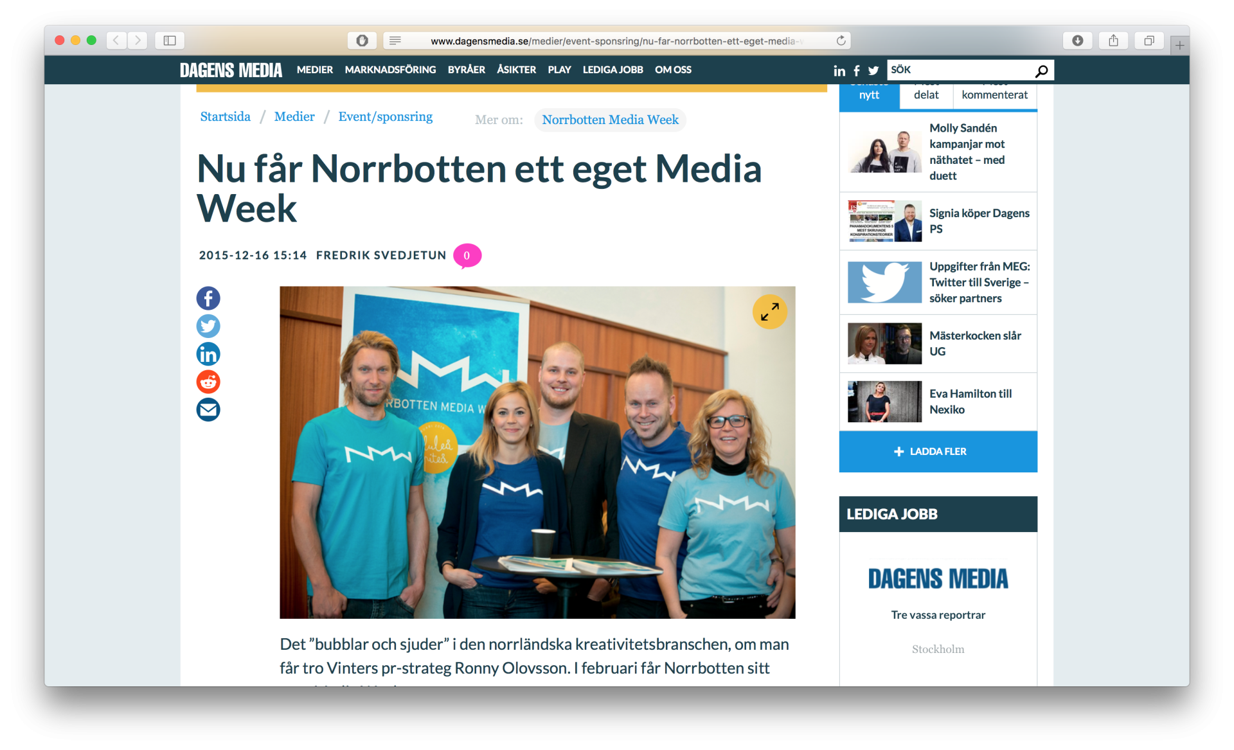
Task: Switch to the nytt tab
Action: coord(869,95)
